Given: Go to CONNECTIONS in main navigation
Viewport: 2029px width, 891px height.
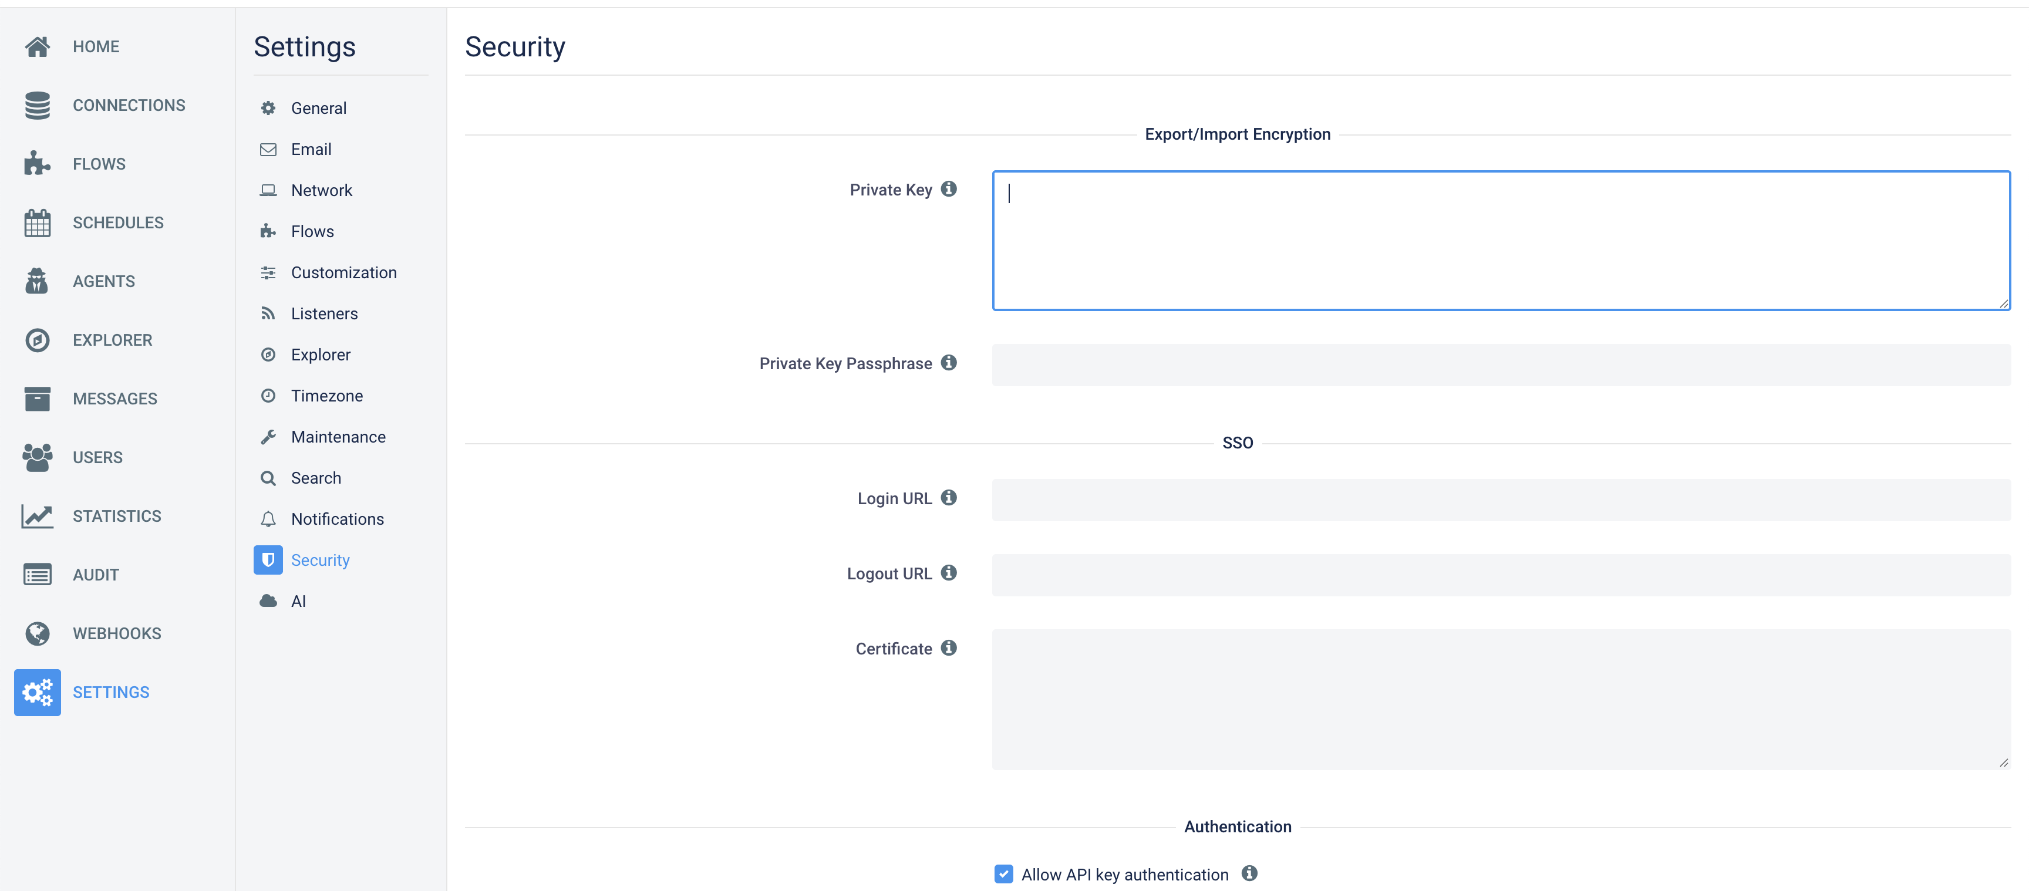Looking at the screenshot, I should coord(129,106).
